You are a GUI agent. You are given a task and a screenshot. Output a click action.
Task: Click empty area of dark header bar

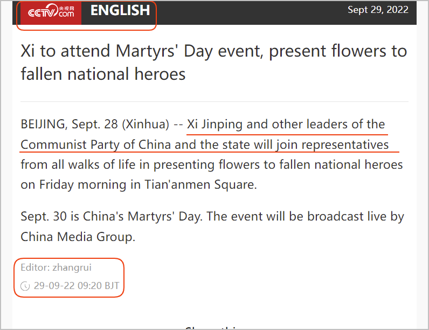click(x=246, y=12)
